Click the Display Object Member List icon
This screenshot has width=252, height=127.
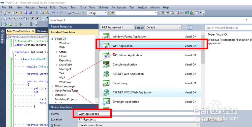[x=5, y=18]
